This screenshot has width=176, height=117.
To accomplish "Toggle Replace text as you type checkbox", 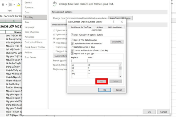I will click(72, 54).
